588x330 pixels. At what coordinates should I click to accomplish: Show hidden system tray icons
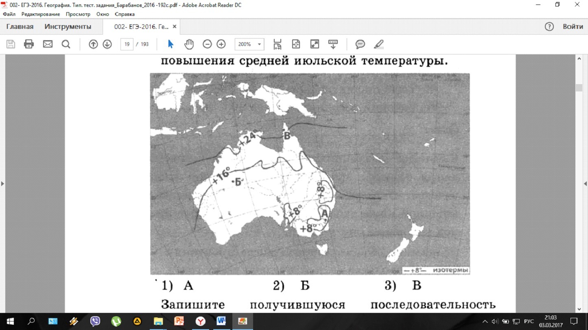point(485,321)
